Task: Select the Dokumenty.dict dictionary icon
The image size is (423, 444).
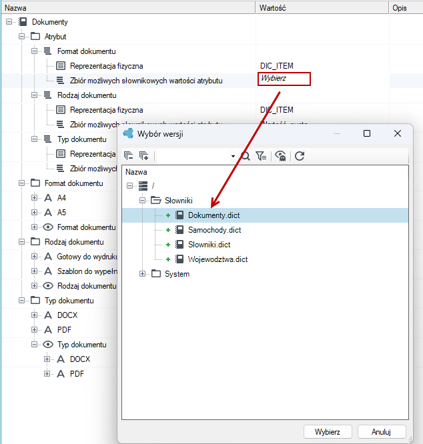Action: tap(179, 215)
